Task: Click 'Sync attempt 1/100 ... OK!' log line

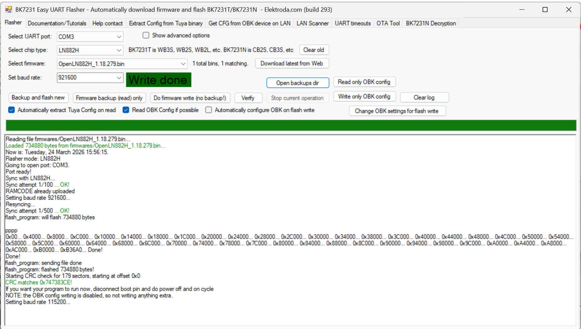Action: (37, 185)
